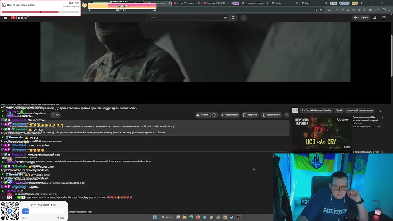Open Steam from the taskbar

pyautogui.click(x=232, y=217)
